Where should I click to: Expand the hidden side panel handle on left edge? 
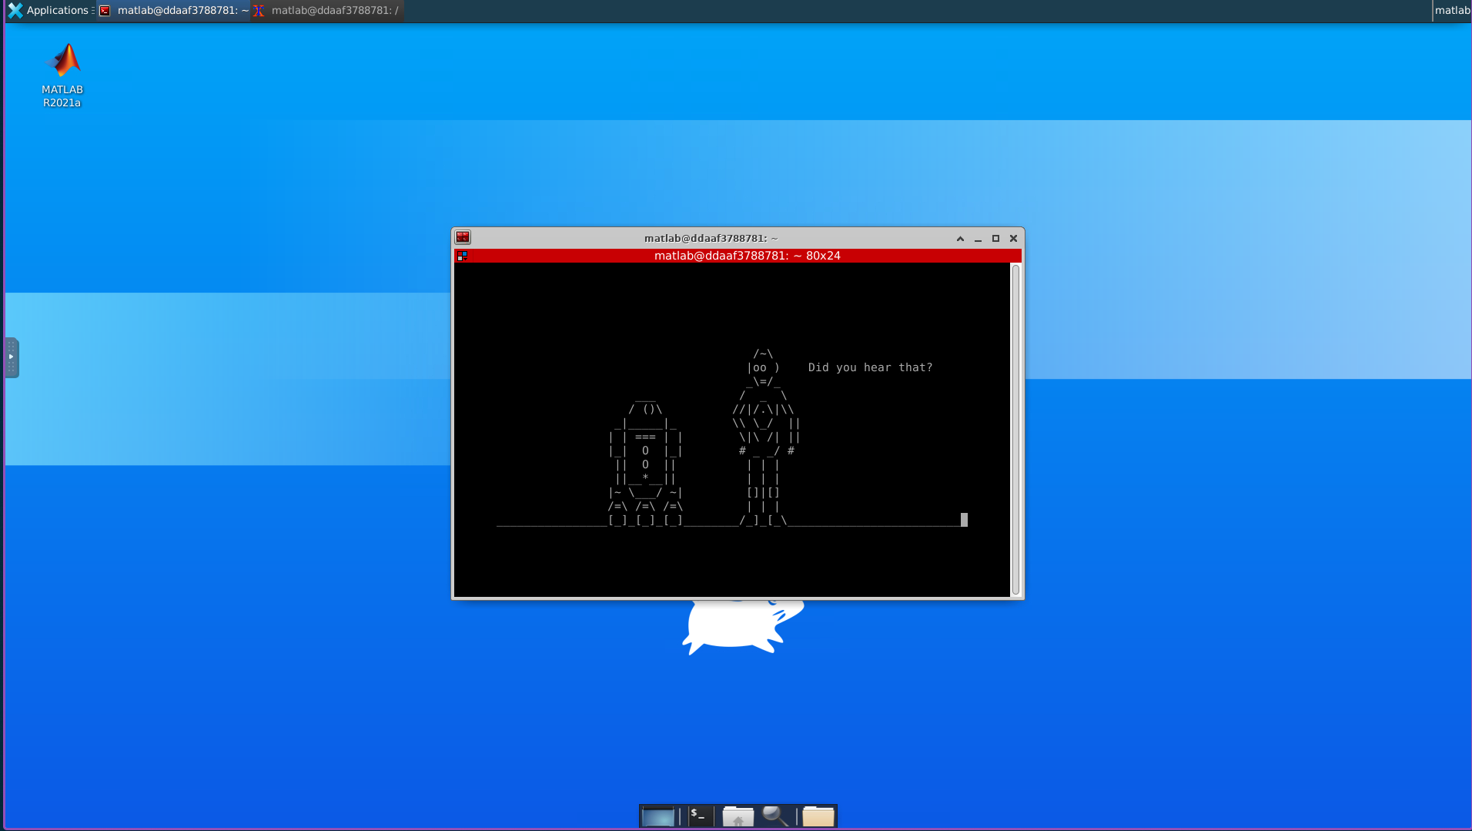(x=12, y=357)
